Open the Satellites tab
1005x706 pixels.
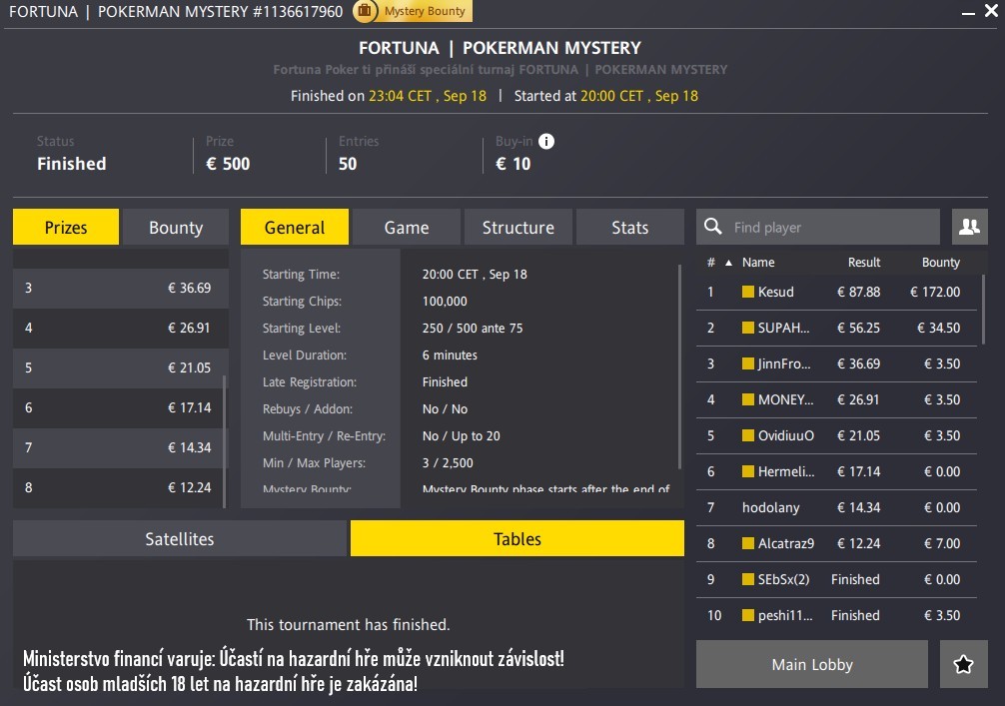coord(179,538)
